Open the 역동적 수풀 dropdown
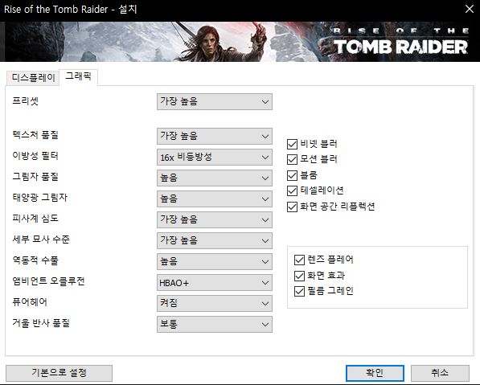 point(215,262)
